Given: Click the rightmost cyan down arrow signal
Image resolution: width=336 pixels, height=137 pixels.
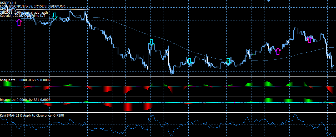Looking at the screenshot, I should (228, 61).
